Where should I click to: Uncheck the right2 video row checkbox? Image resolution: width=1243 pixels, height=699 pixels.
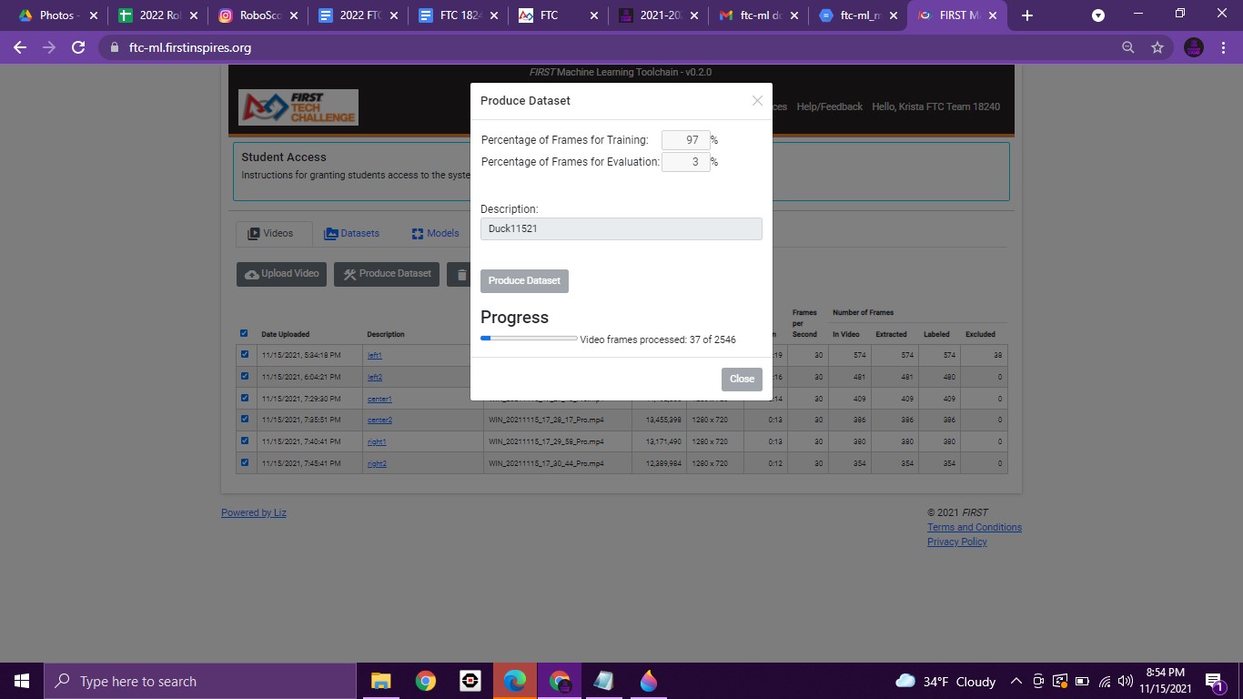point(244,462)
